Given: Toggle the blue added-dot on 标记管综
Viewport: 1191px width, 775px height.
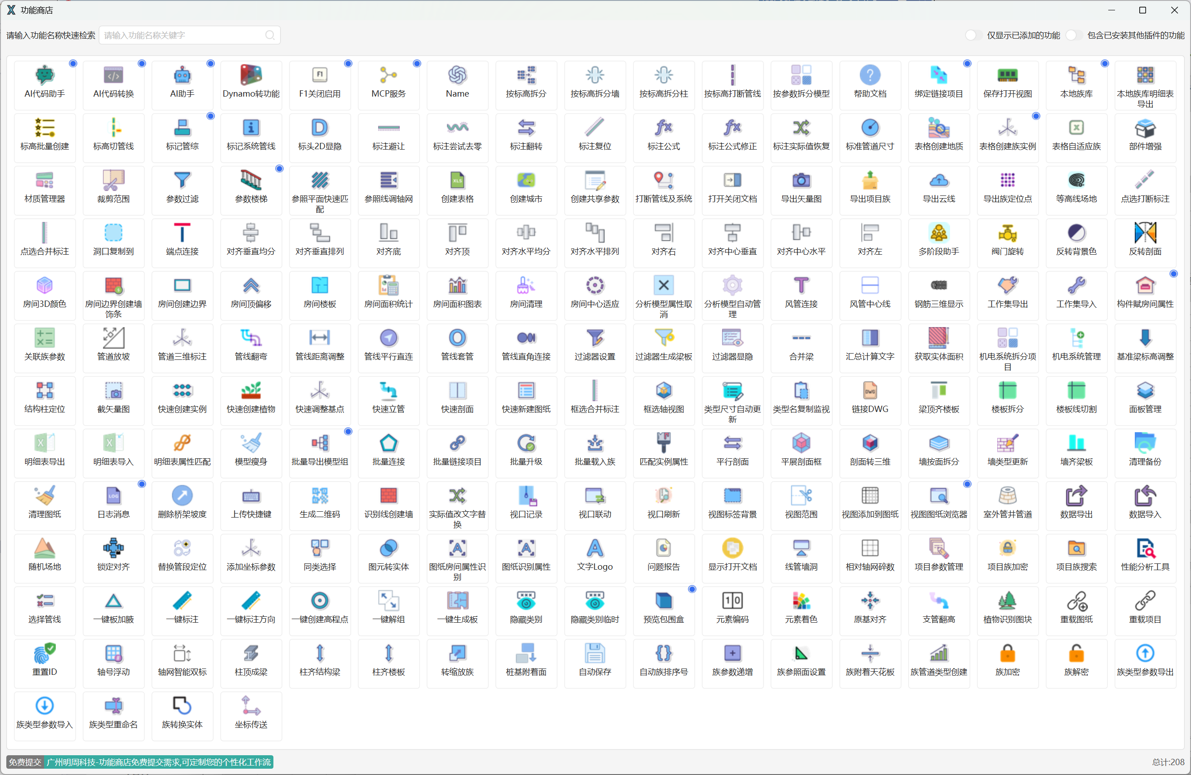Looking at the screenshot, I should click(211, 116).
